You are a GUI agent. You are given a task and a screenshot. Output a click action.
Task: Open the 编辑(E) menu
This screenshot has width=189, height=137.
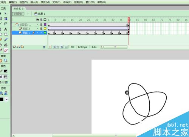point(12,2)
